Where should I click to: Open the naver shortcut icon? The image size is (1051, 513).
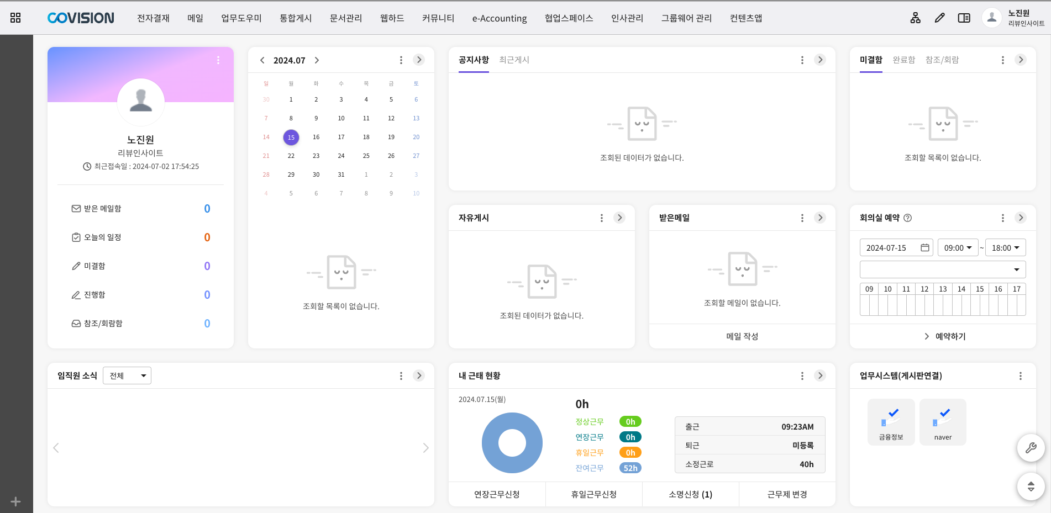(x=943, y=422)
